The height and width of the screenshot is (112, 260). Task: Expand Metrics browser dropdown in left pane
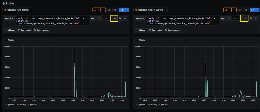[9, 18]
